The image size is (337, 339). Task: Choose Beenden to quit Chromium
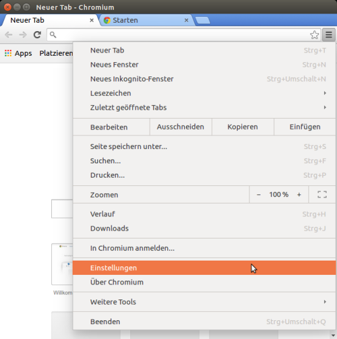click(204, 321)
